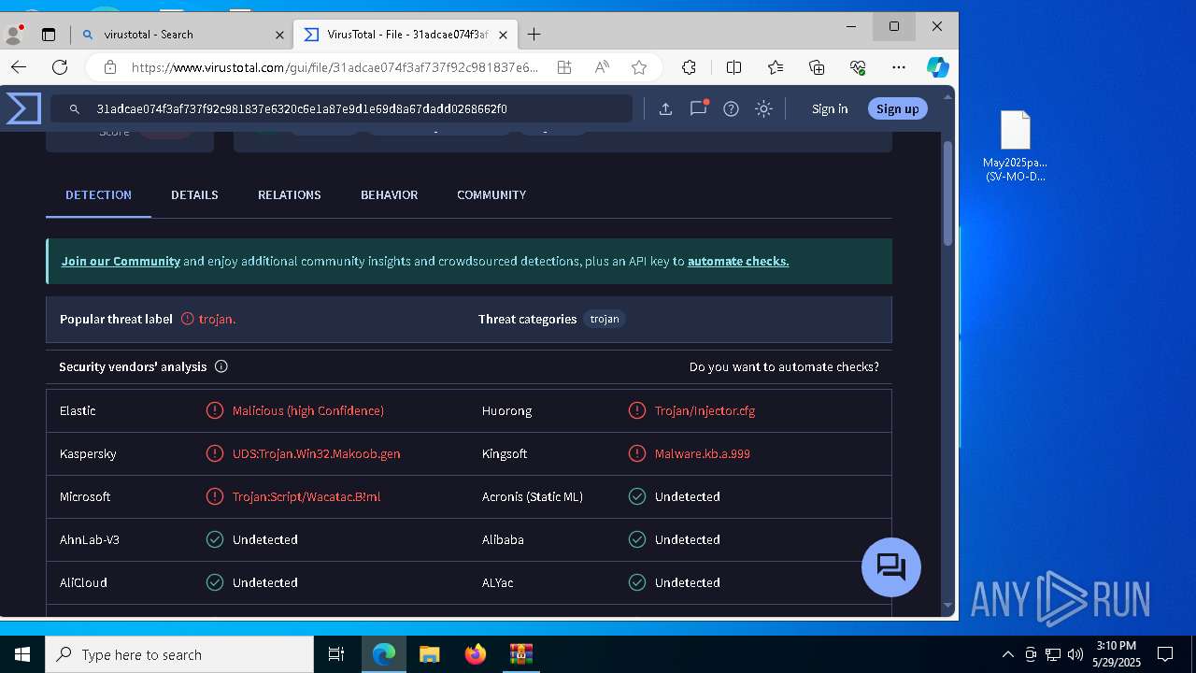The image size is (1196, 673).
Task: Switch to the COMMUNITY tab
Action: click(491, 194)
